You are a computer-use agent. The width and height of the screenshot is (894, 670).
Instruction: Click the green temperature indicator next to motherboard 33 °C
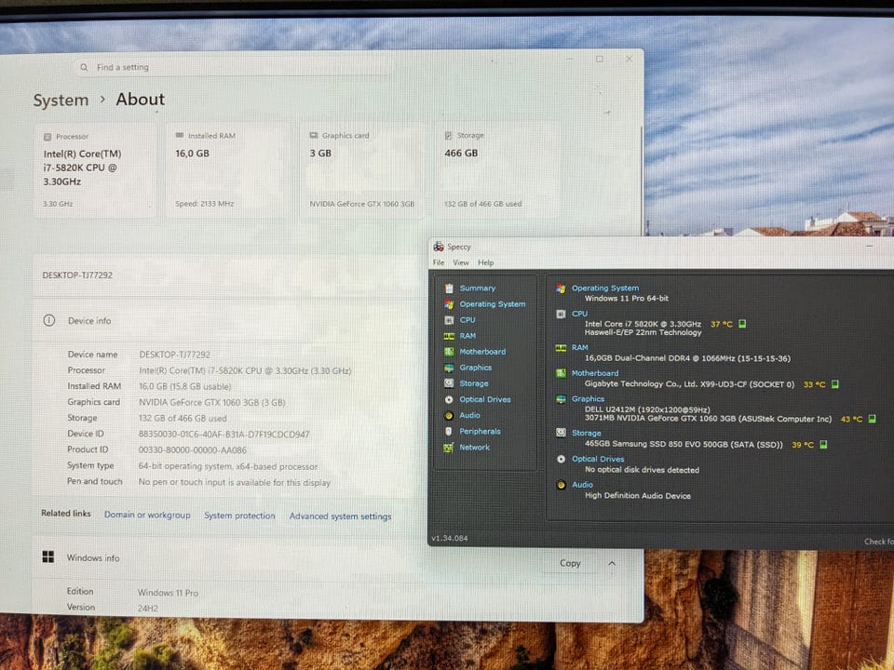pyautogui.click(x=834, y=384)
